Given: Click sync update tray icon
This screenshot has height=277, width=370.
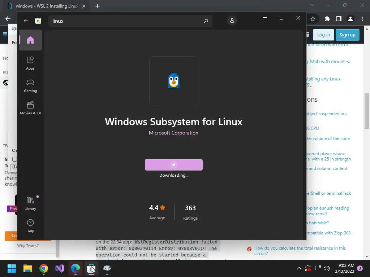Looking at the screenshot, I should click(x=308, y=268).
